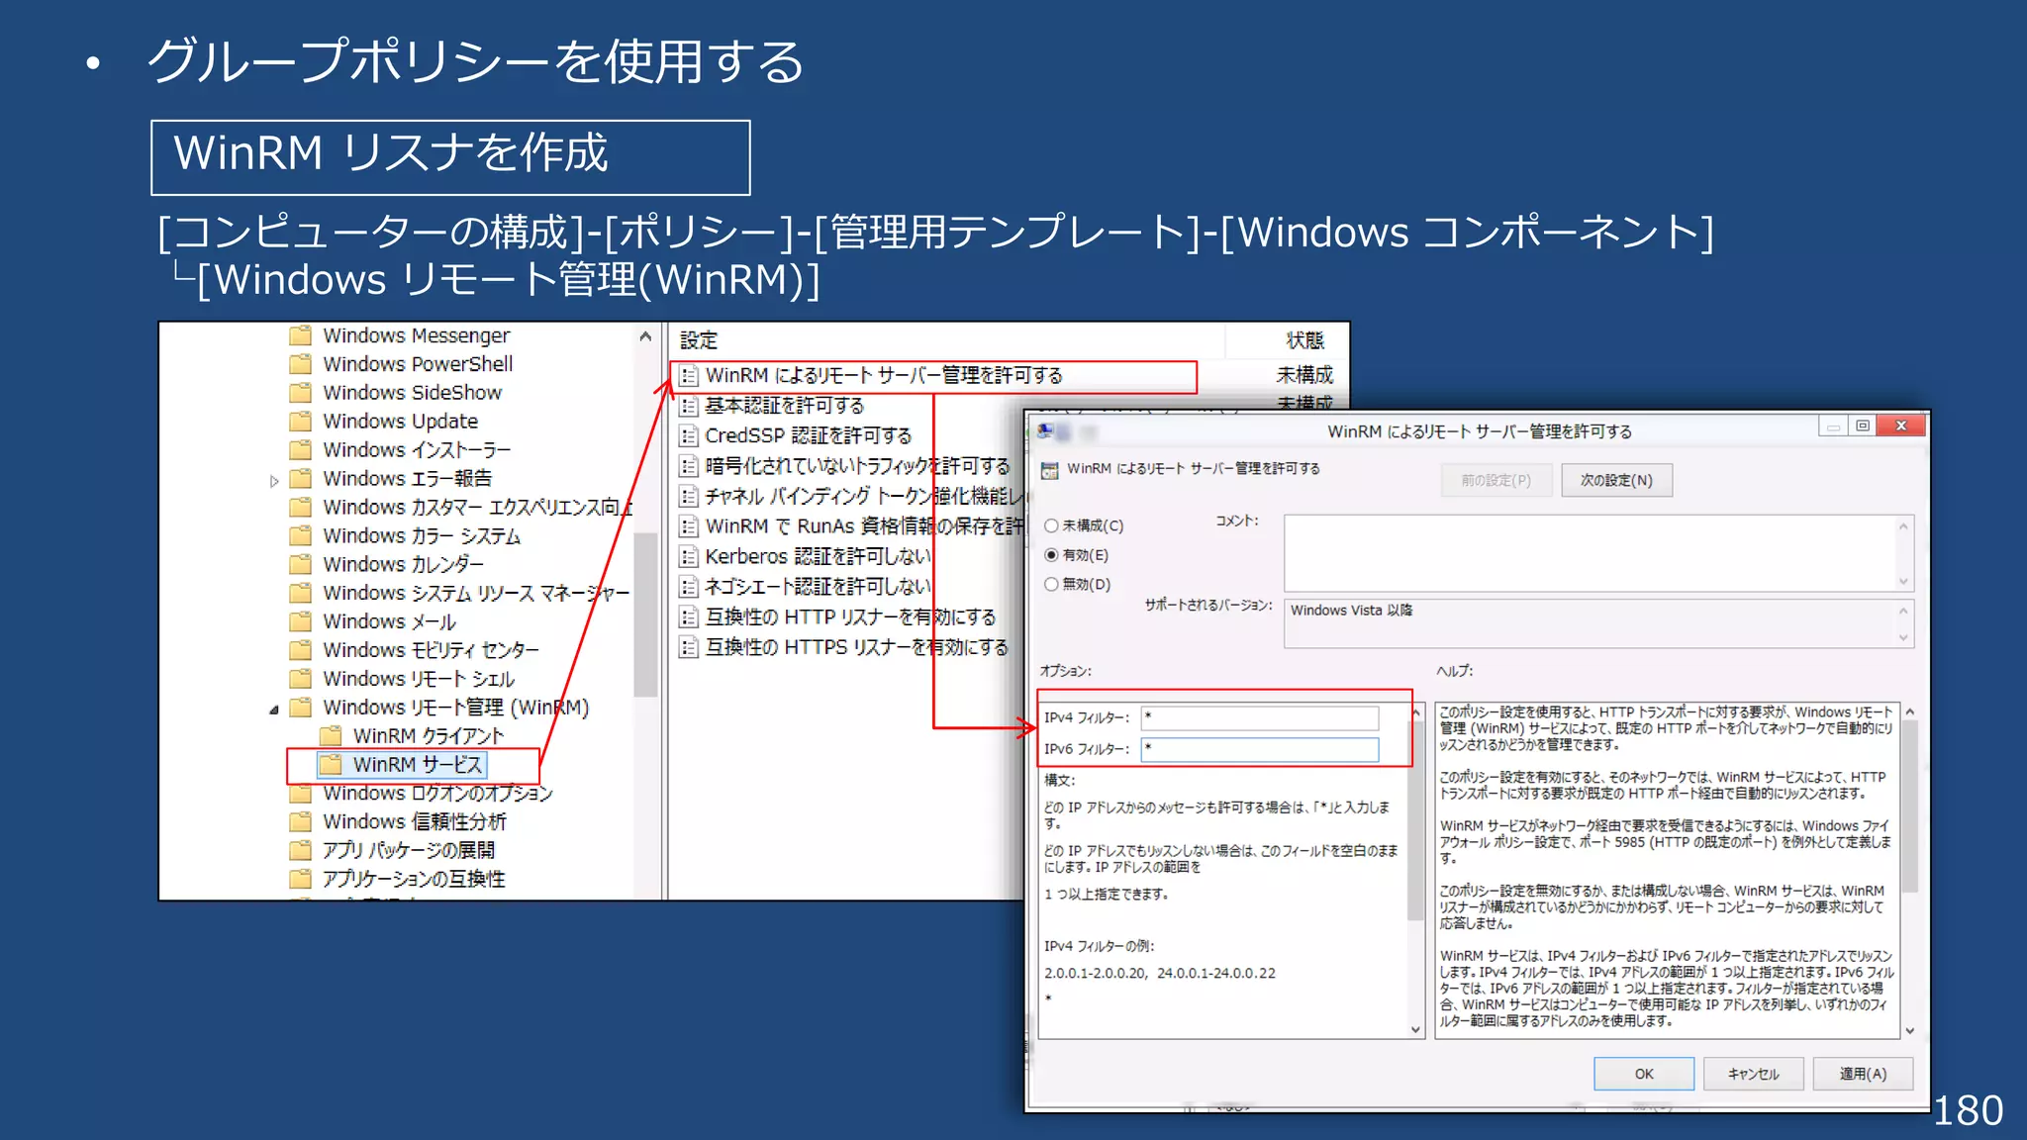Click the policy icon beside 互換性の HTTPS リスナー
The image size is (2027, 1140).
click(689, 647)
